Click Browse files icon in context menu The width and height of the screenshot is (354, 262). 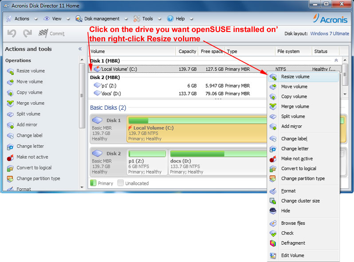pos(273,223)
